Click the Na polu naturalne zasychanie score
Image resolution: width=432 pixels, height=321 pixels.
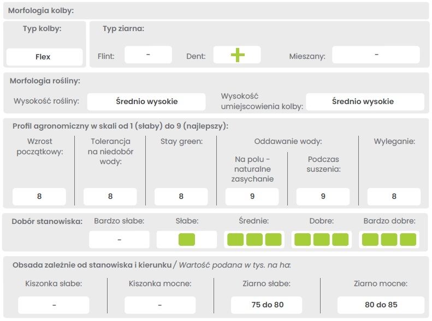pos(252,197)
